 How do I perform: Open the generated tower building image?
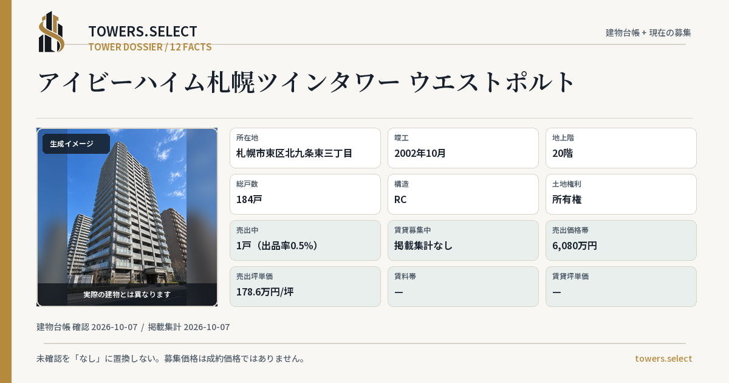pos(127,217)
